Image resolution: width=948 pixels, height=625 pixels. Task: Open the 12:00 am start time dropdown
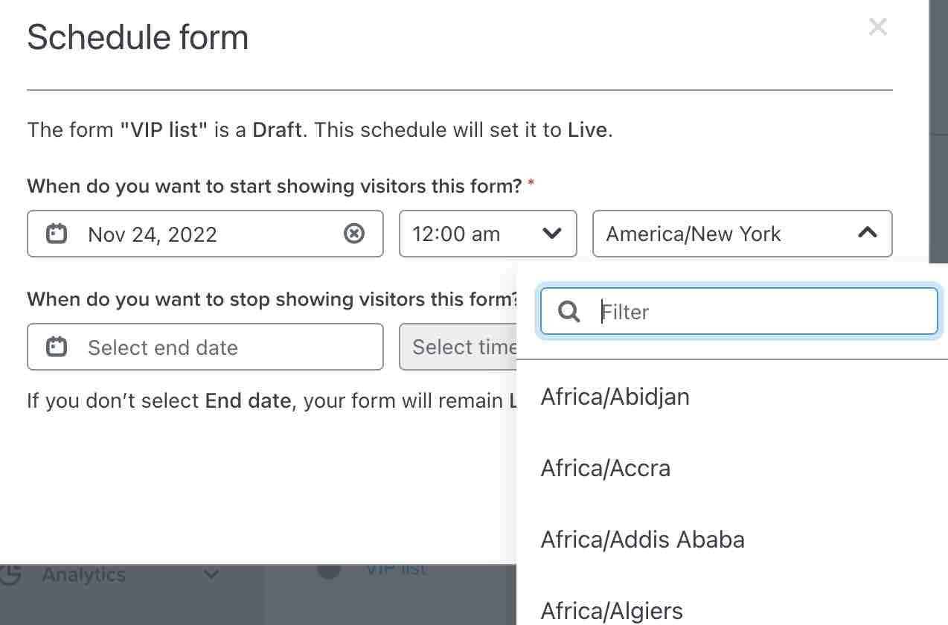point(551,233)
